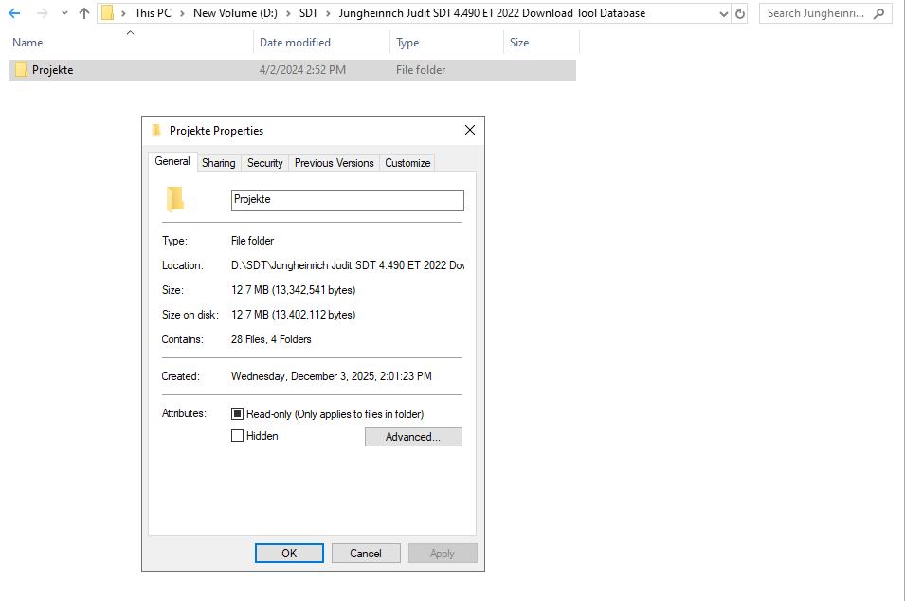Select 'This PC' in the breadcrumb path
Viewport: 905px width, 601px height.
tap(153, 13)
